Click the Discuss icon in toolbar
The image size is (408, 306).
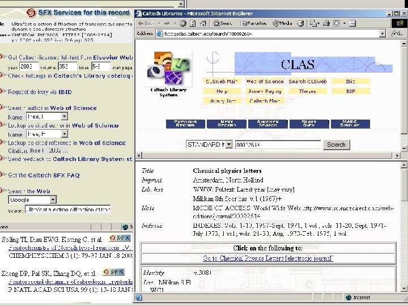tap(352, 23)
